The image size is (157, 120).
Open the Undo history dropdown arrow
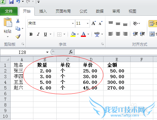click(x=23, y=2)
